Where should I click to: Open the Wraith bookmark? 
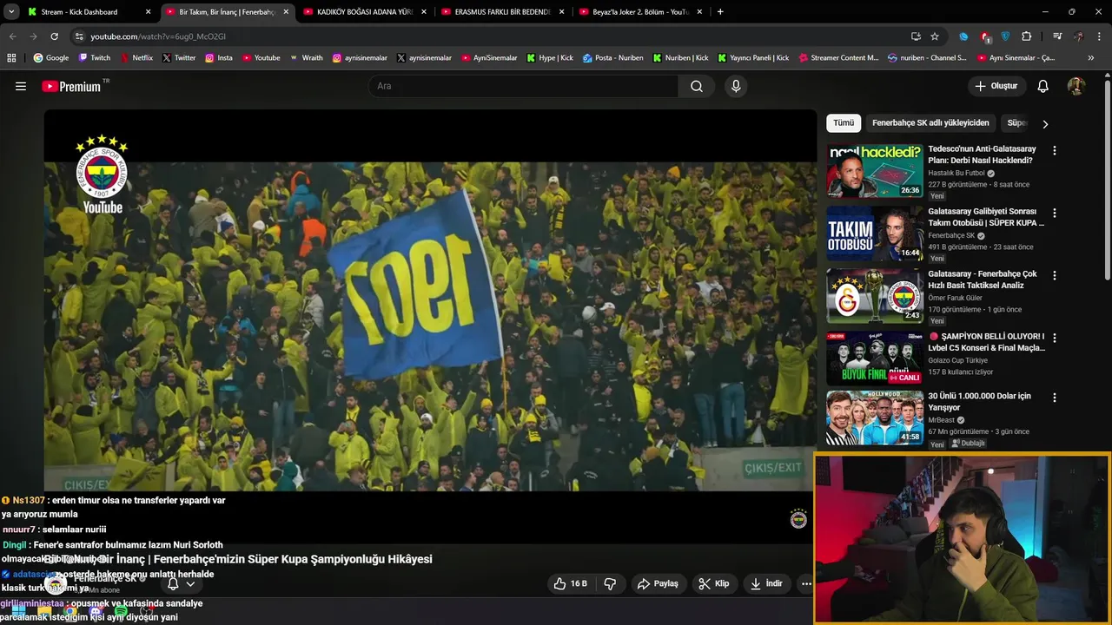(306, 58)
